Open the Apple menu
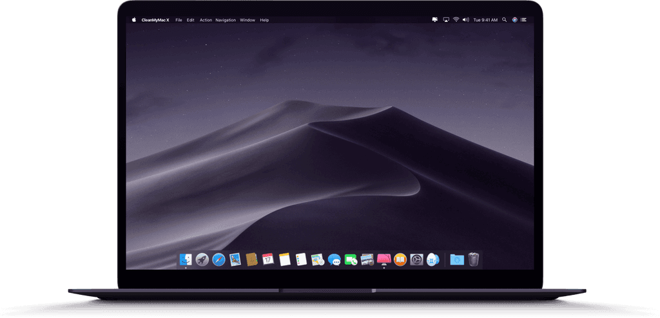 tap(134, 20)
